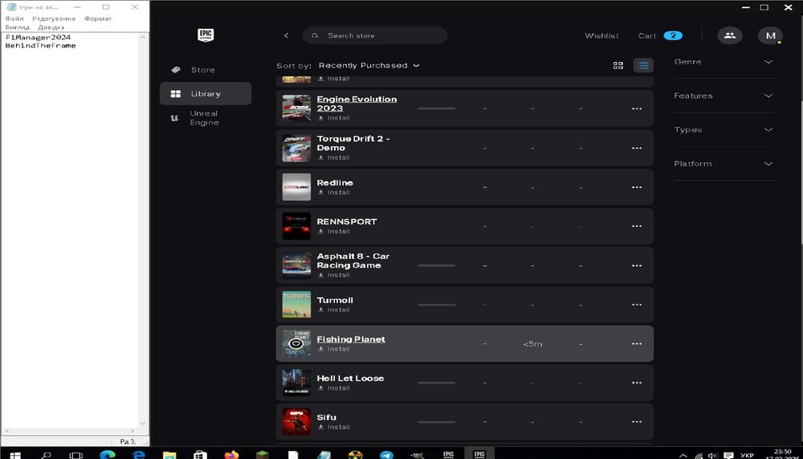
Task: Open Notepad's Файл menu
Action: click(14, 18)
